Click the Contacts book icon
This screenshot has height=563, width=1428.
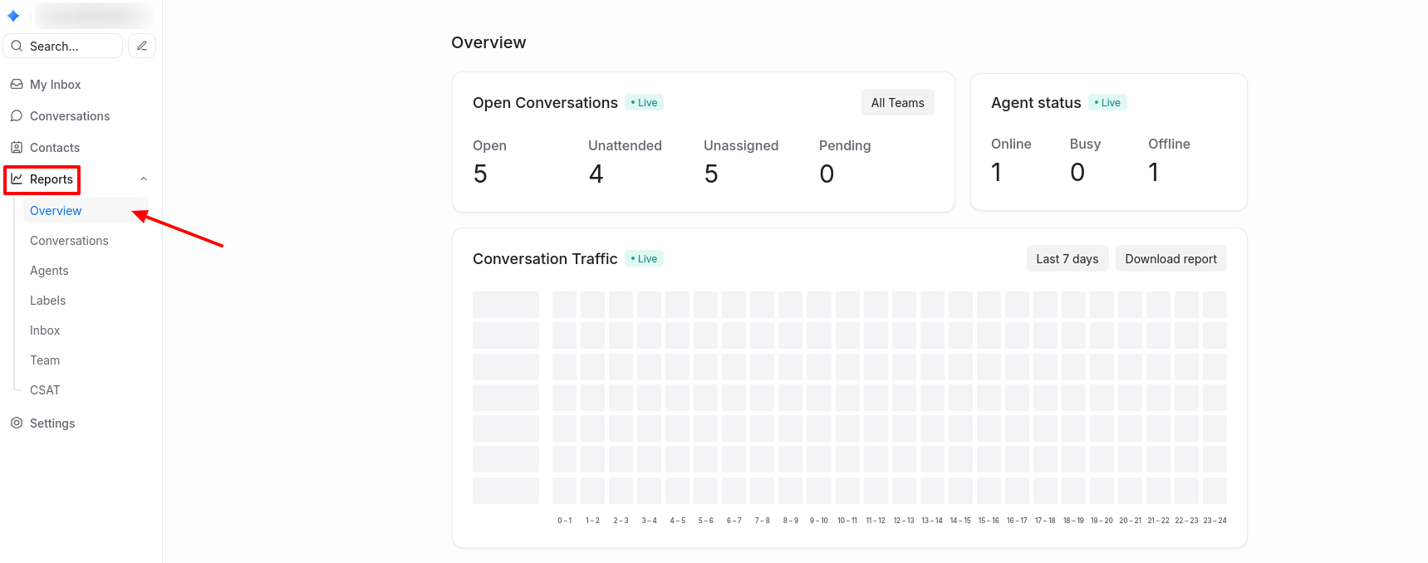point(17,148)
